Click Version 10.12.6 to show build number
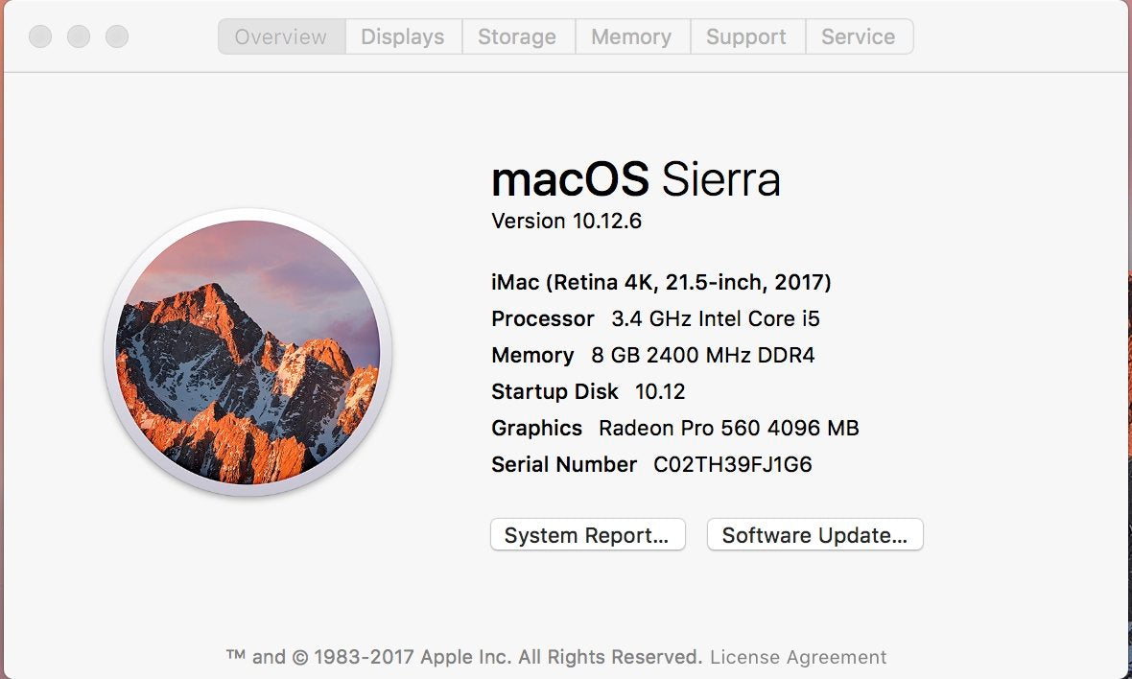The width and height of the screenshot is (1132, 679). point(566,222)
